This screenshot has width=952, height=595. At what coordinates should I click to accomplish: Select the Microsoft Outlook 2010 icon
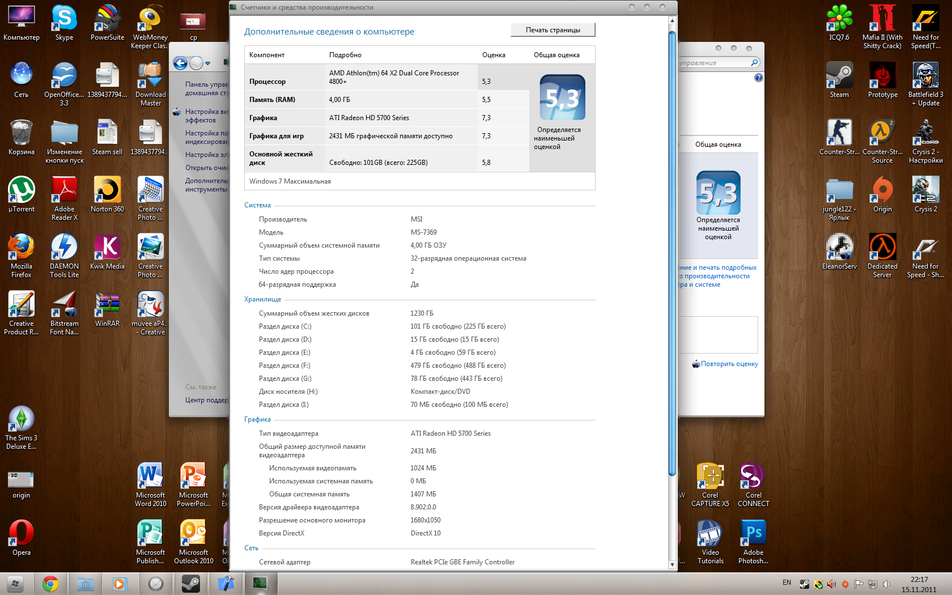[x=193, y=542]
